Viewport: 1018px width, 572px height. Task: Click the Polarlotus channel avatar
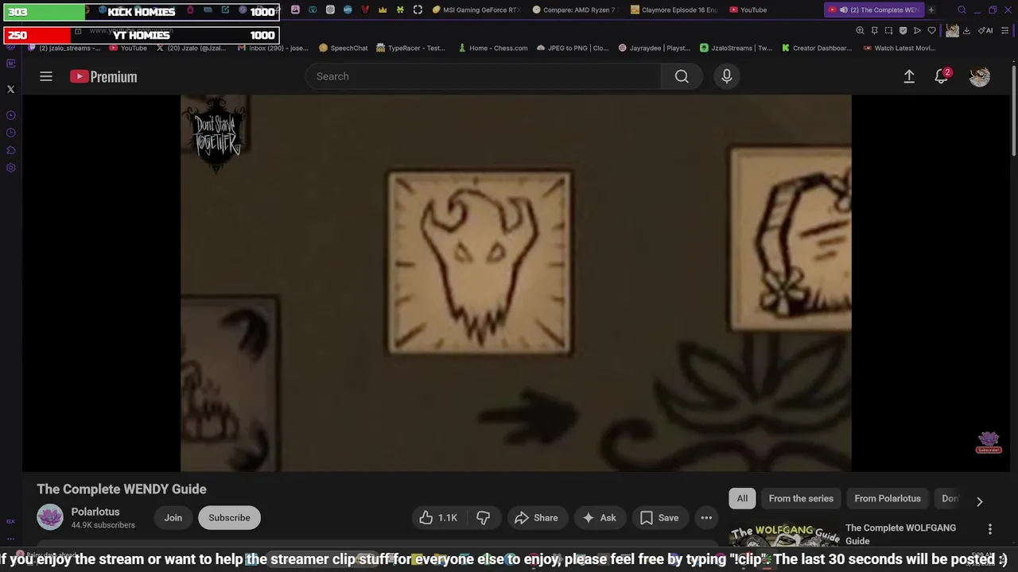[50, 517]
